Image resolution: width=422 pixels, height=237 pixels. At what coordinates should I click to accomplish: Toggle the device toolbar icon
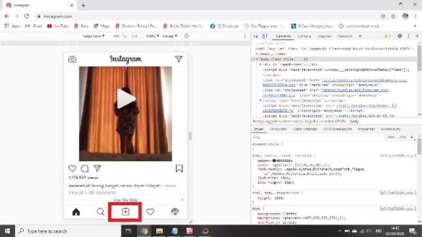pos(264,36)
